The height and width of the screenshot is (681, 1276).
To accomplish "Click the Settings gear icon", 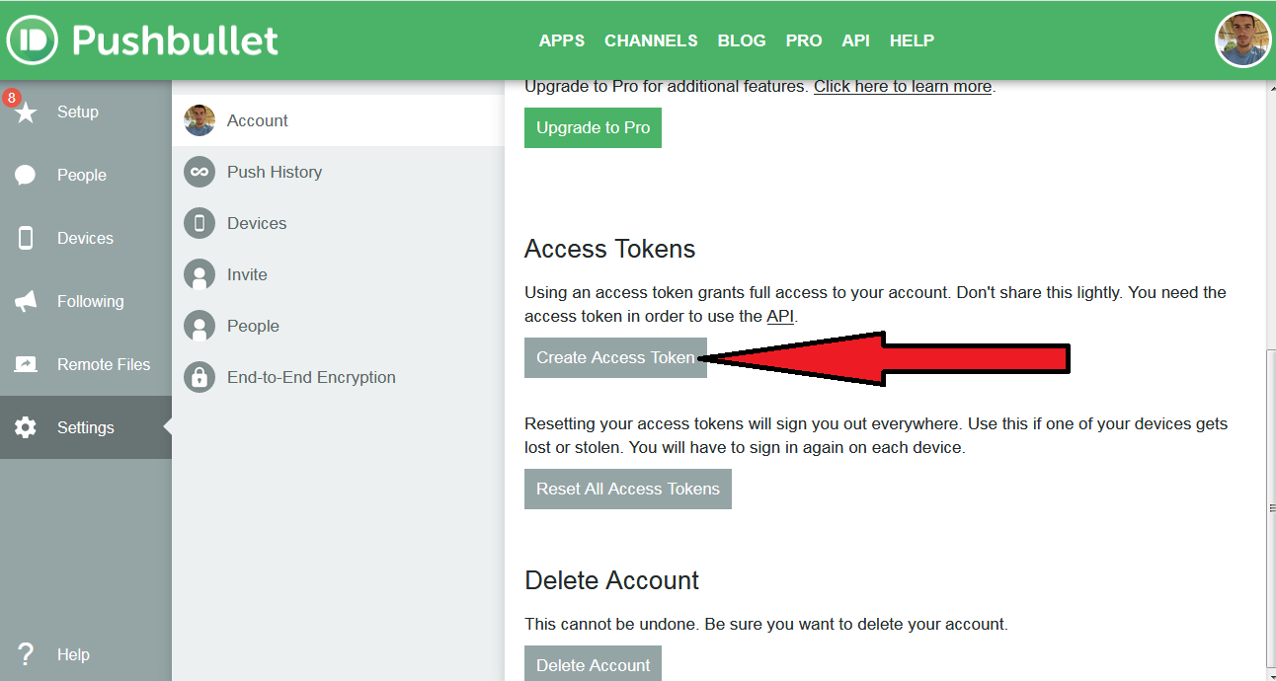I will tap(26, 428).
